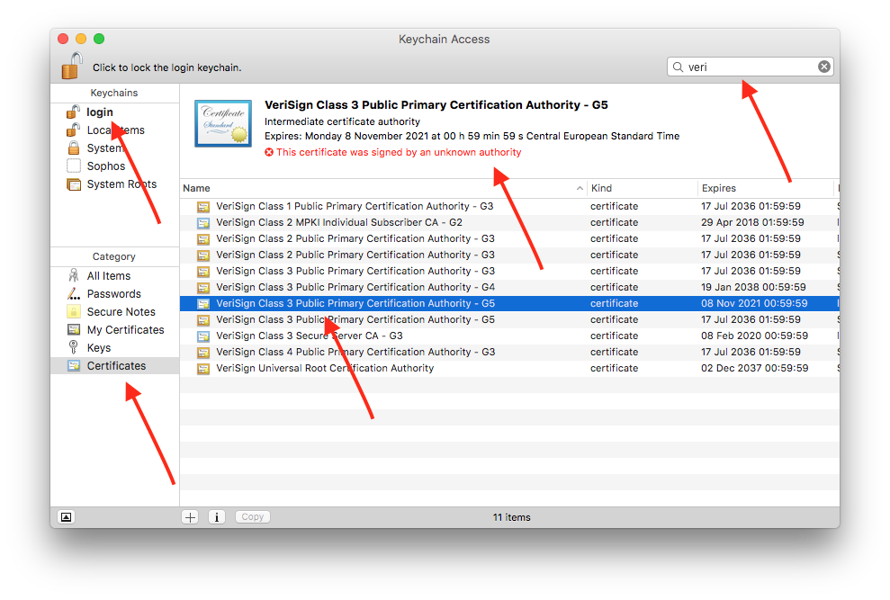Click the icon of the Universal Root row
Viewport: 890px width, 600px height.
pyautogui.click(x=203, y=369)
